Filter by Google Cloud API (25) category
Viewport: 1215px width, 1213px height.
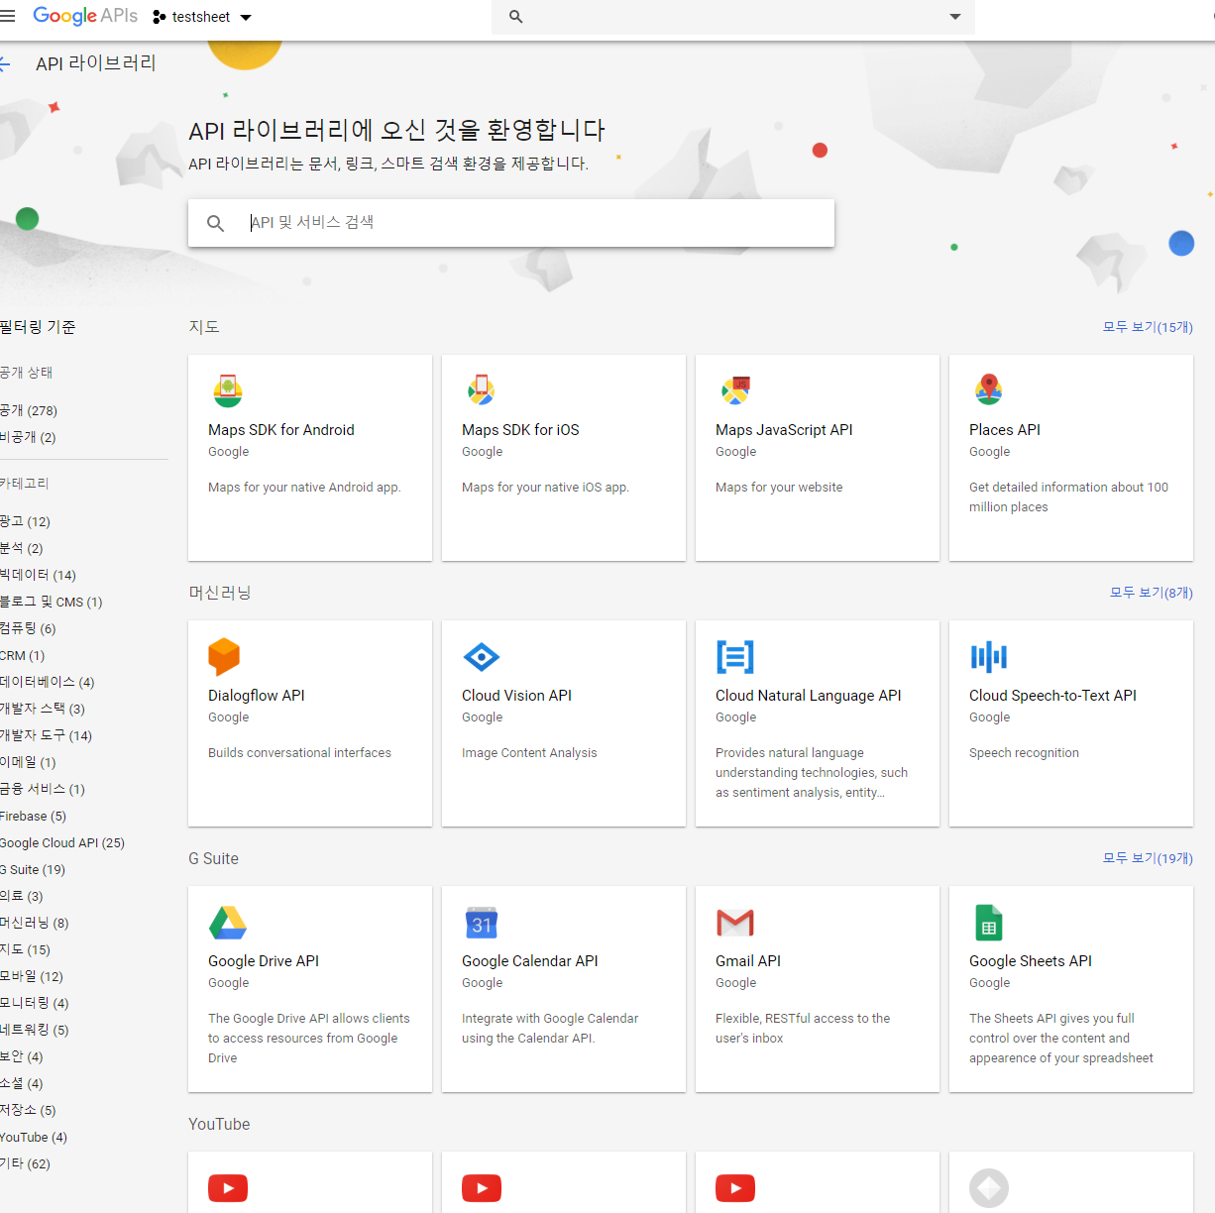coord(62,842)
